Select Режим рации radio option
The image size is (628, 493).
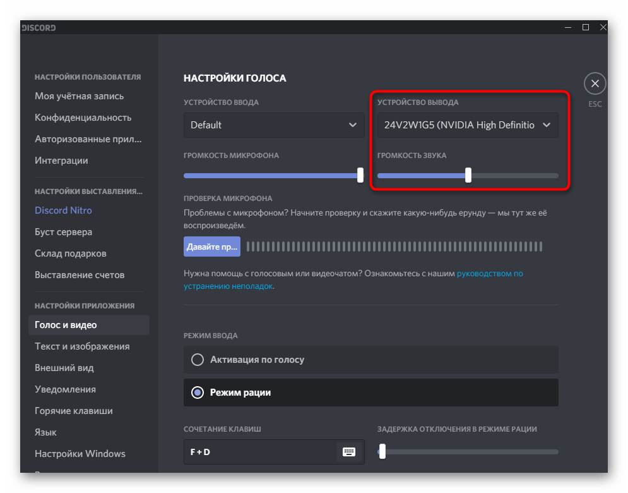coord(198,393)
